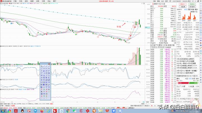202x113 pixels.
Task: Click the 年线 annotation label on chart
Action: click(118, 27)
